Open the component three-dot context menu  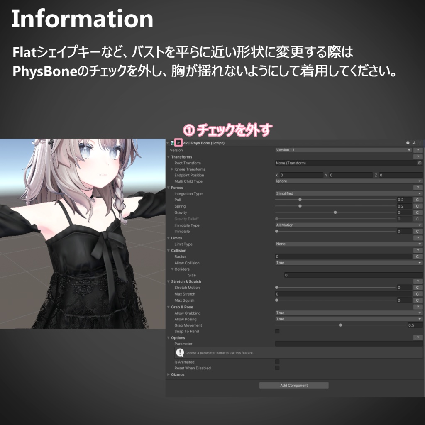(420, 143)
